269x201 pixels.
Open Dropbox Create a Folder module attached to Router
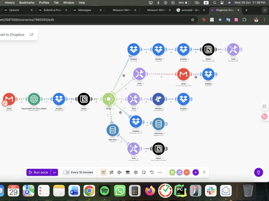coord(133,49)
